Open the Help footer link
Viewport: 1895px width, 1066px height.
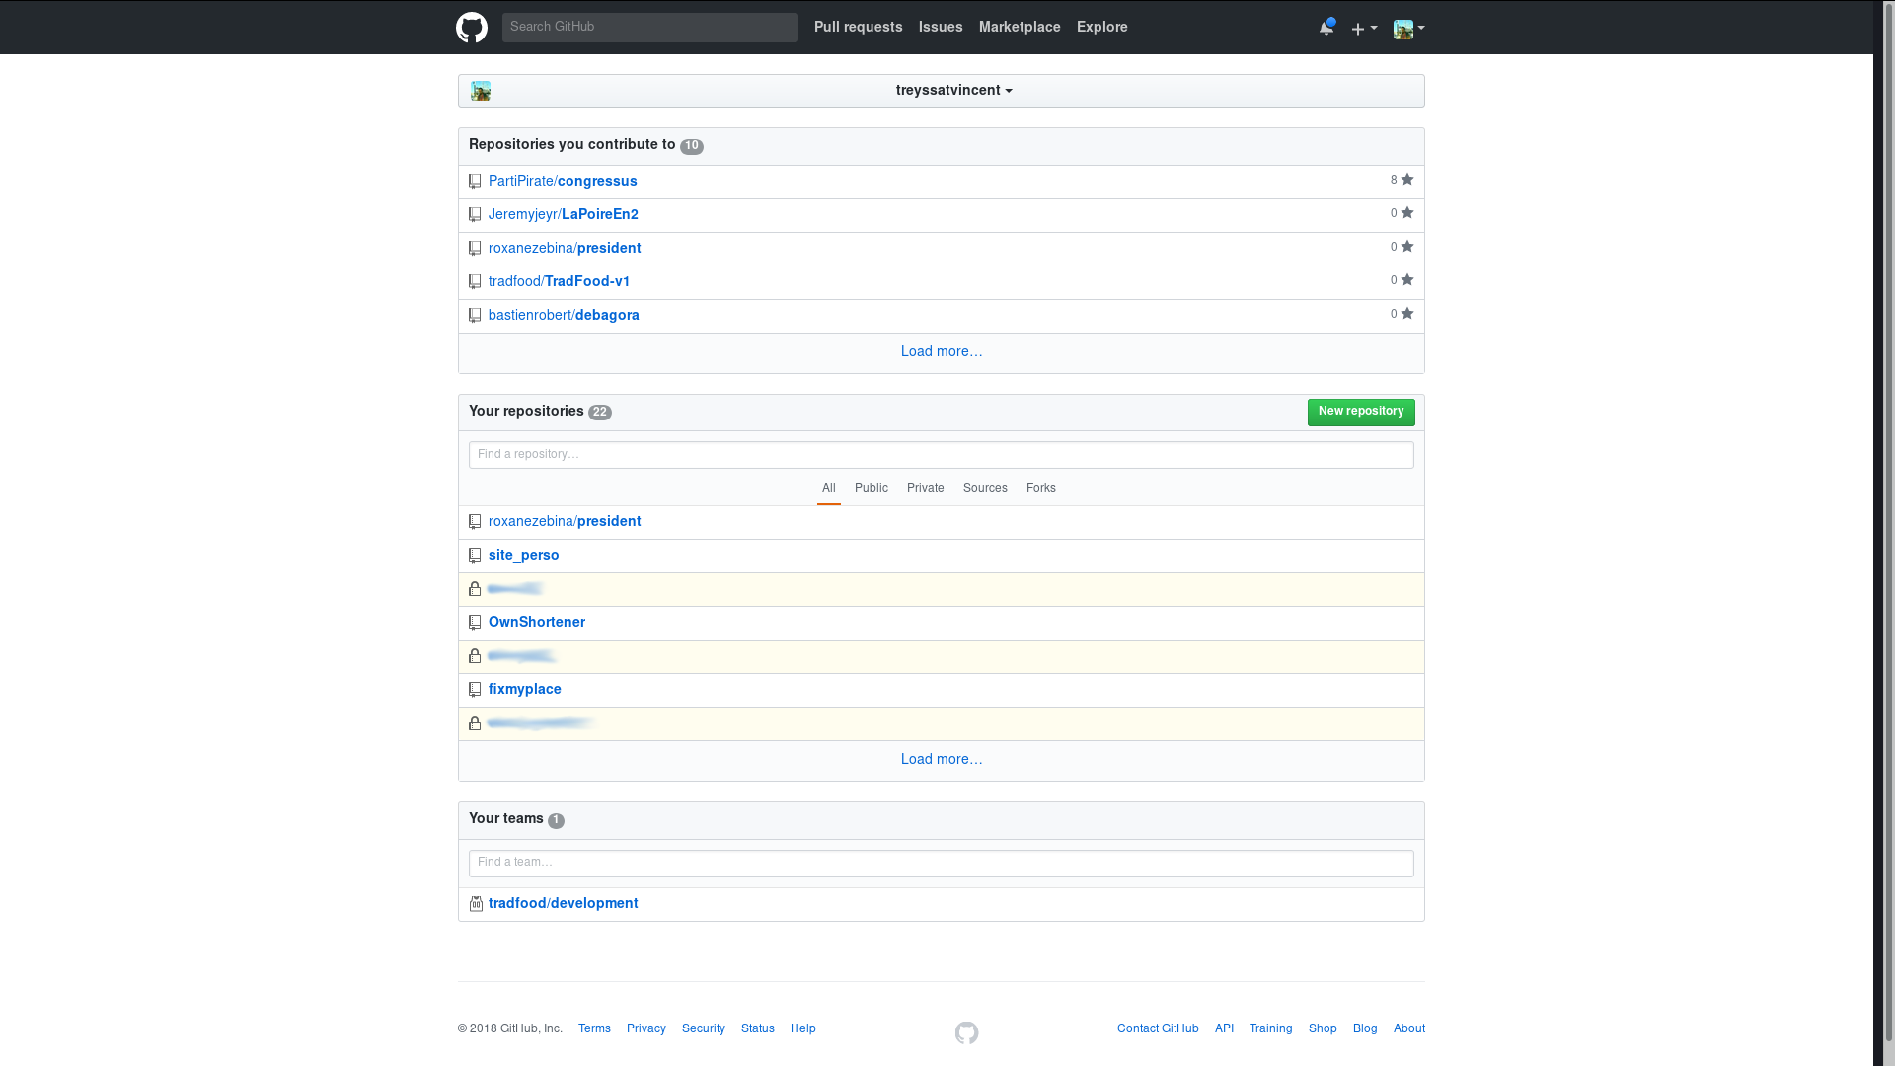tap(803, 1029)
